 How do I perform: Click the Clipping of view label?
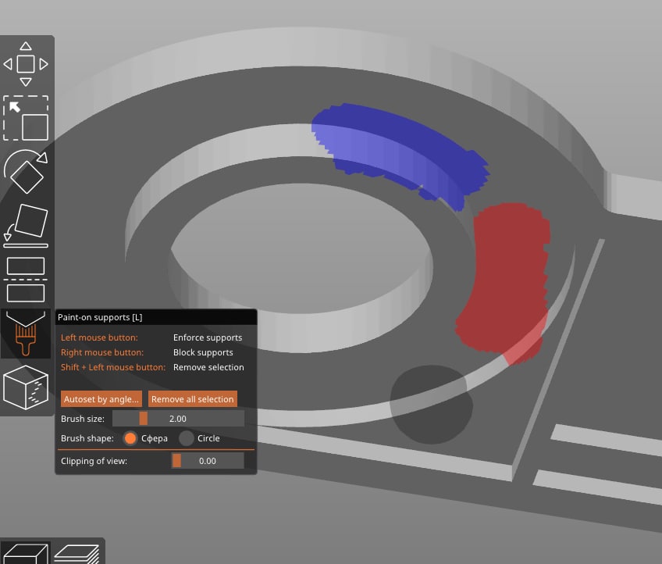coord(94,461)
